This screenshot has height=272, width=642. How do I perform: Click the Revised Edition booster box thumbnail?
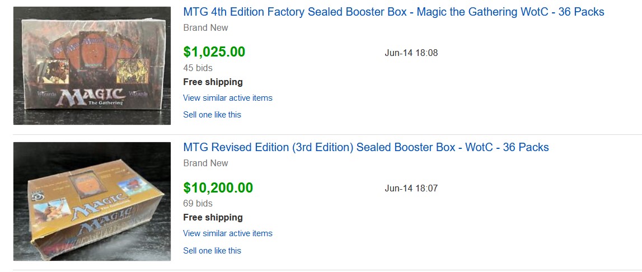tap(92, 201)
